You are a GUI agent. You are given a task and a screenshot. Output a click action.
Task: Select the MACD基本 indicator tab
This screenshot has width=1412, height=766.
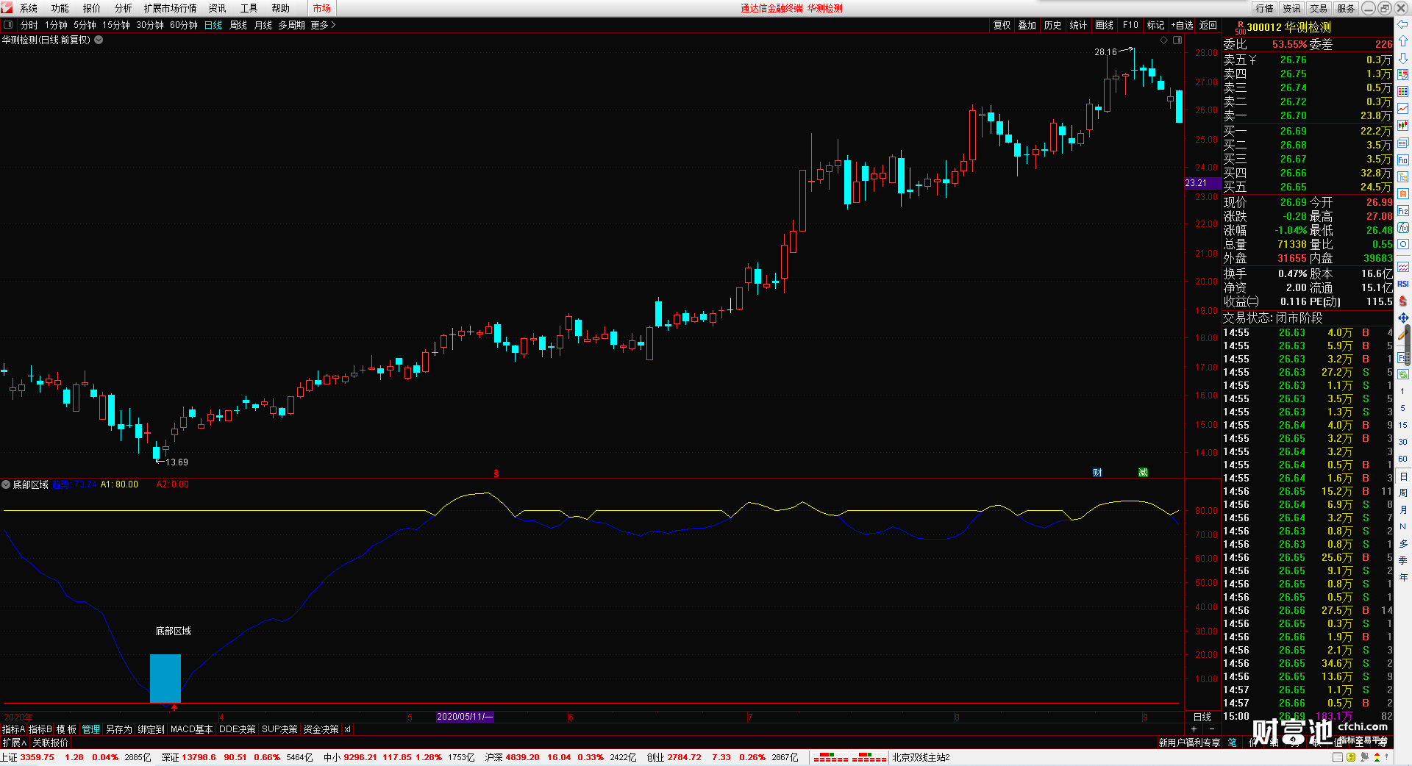[191, 729]
